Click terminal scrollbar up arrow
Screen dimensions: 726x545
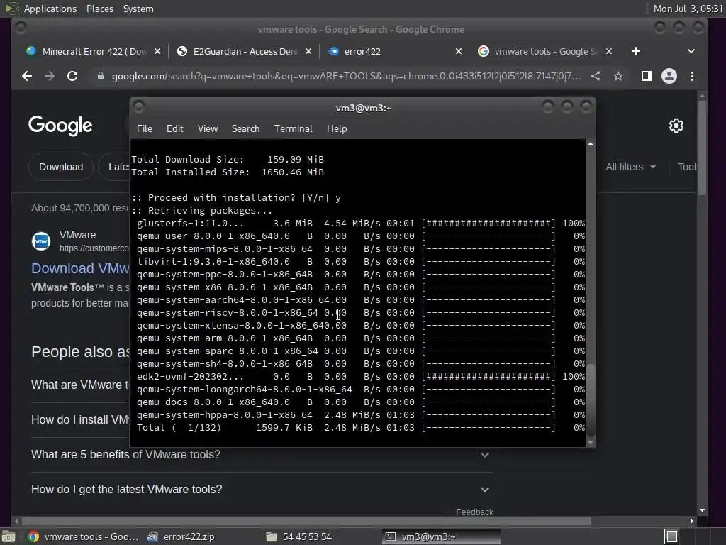pos(591,144)
